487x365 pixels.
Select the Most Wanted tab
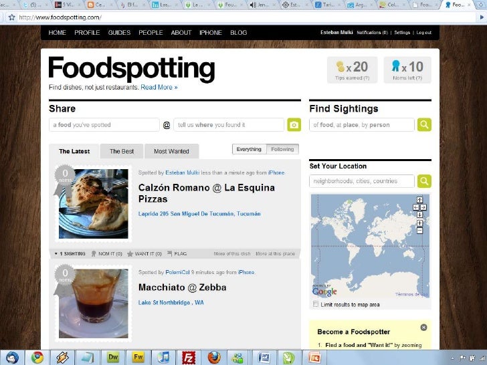click(x=171, y=152)
